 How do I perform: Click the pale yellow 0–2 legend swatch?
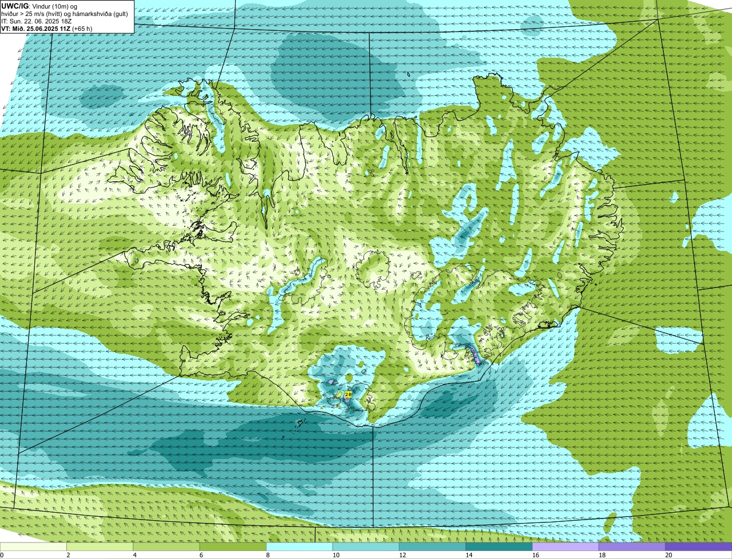coord(33,547)
